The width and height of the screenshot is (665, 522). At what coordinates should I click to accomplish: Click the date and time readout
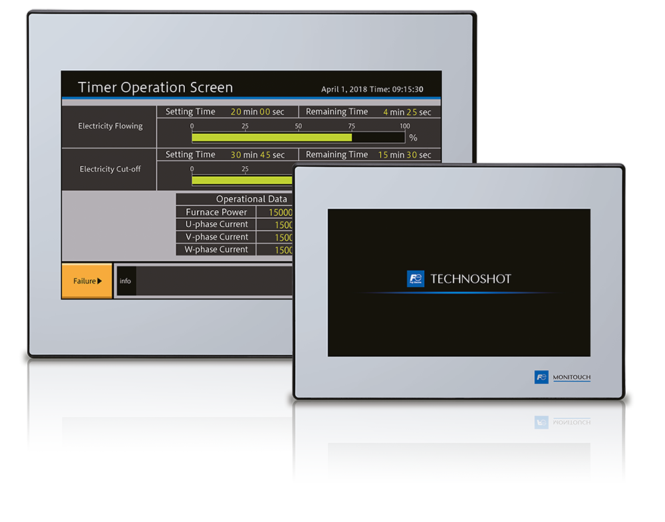point(372,89)
